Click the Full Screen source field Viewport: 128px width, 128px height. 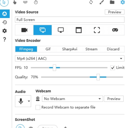70,20
